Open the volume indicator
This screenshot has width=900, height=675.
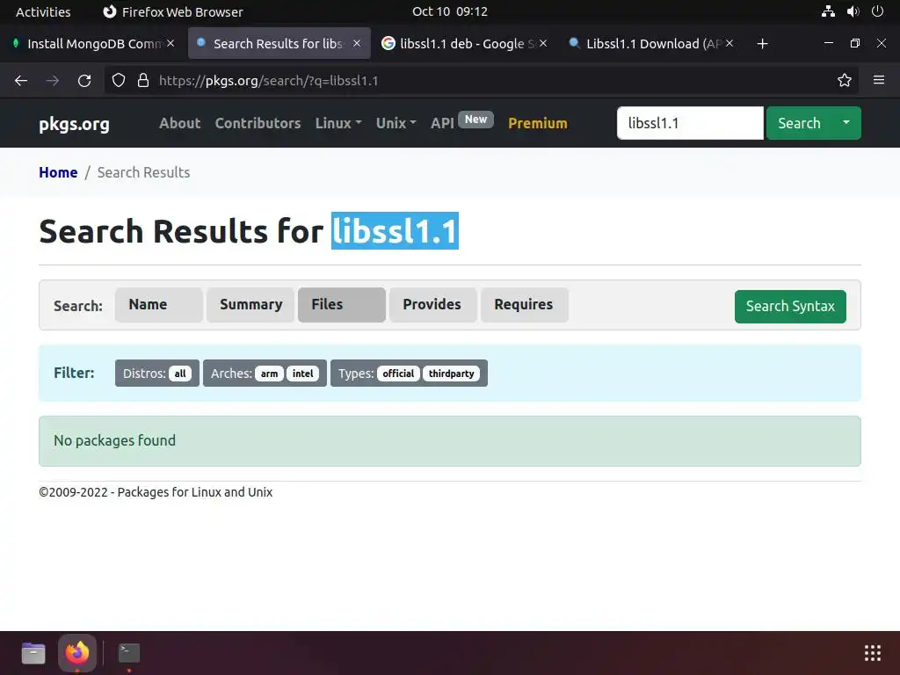coord(853,11)
